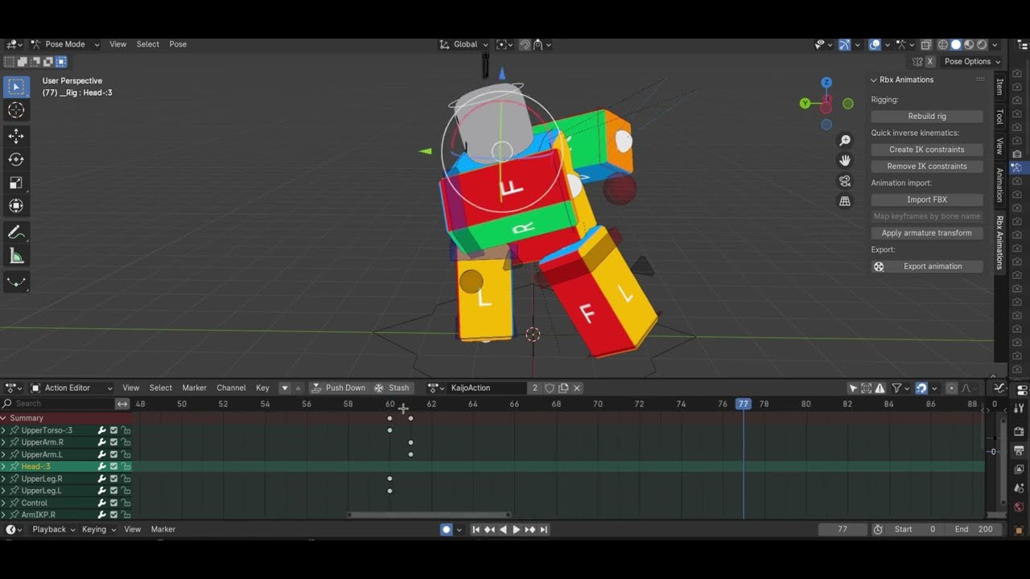Expand the UpperTorso-:3 channel

pos(4,430)
